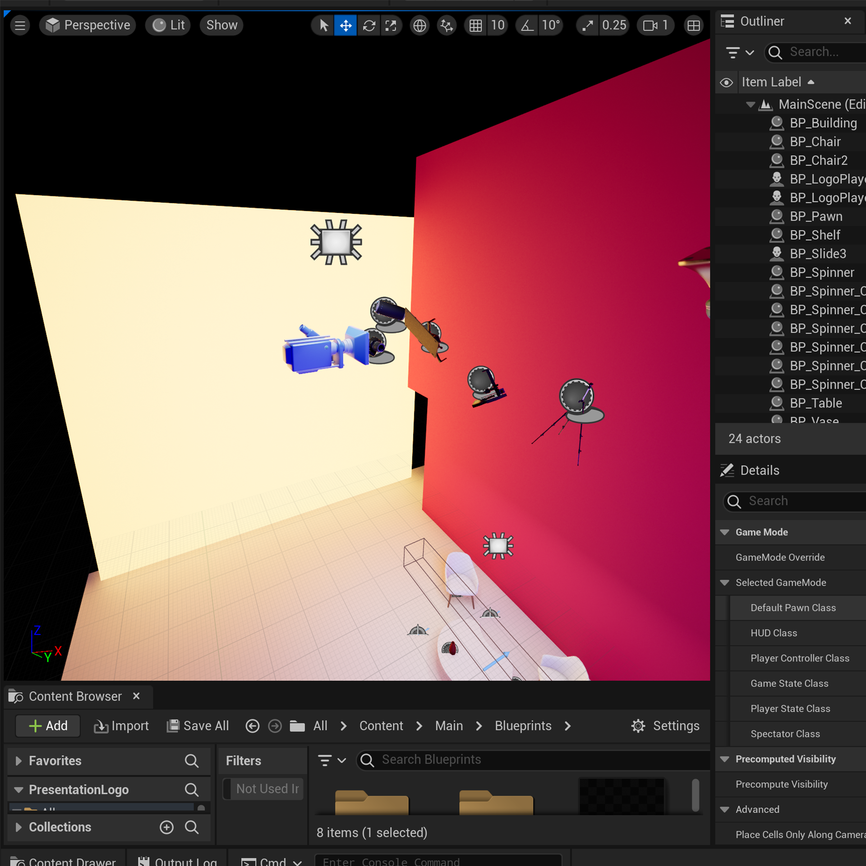
Task: Open the Perspective view mode menu
Action: pos(88,25)
